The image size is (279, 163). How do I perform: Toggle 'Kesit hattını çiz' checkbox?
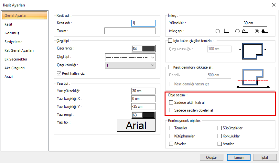(x=59, y=73)
